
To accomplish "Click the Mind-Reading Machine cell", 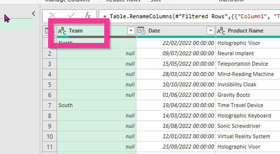I will tap(248, 74).
